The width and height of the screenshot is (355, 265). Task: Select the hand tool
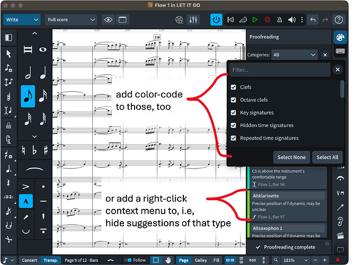point(168,260)
